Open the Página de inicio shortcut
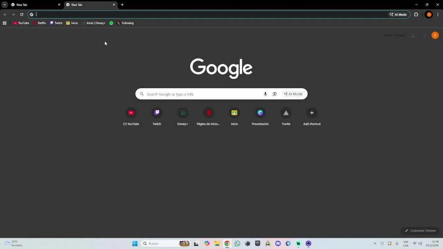 208,117
